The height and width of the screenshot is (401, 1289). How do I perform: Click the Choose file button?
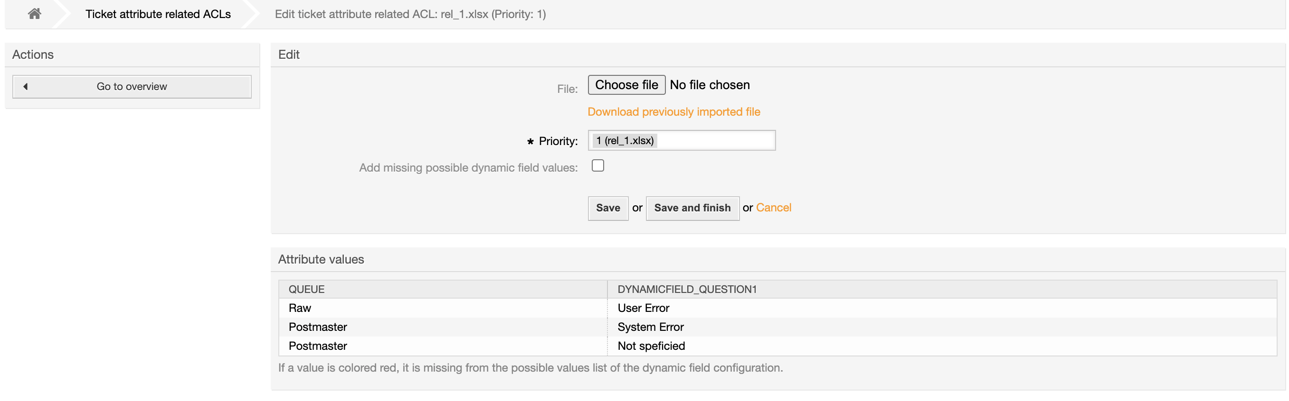pos(626,85)
